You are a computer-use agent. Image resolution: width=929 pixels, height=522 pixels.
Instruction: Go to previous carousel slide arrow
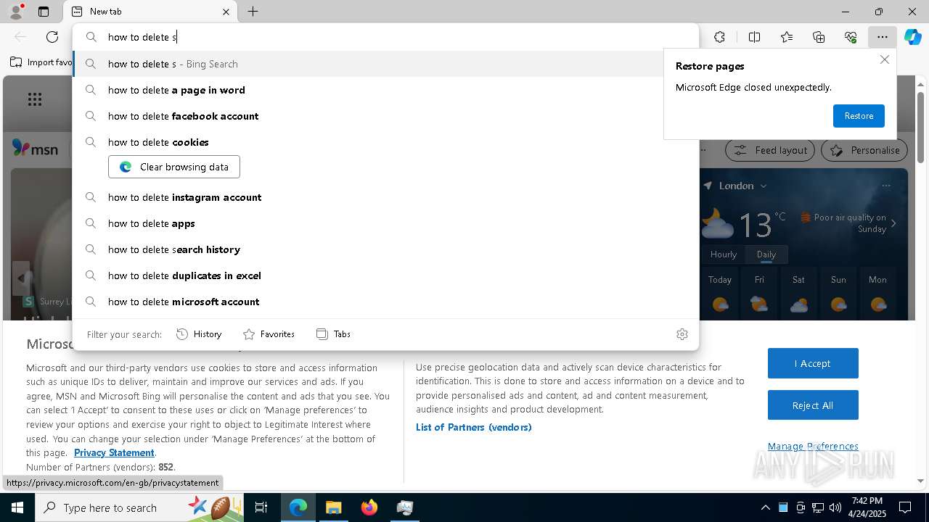coord(21,278)
